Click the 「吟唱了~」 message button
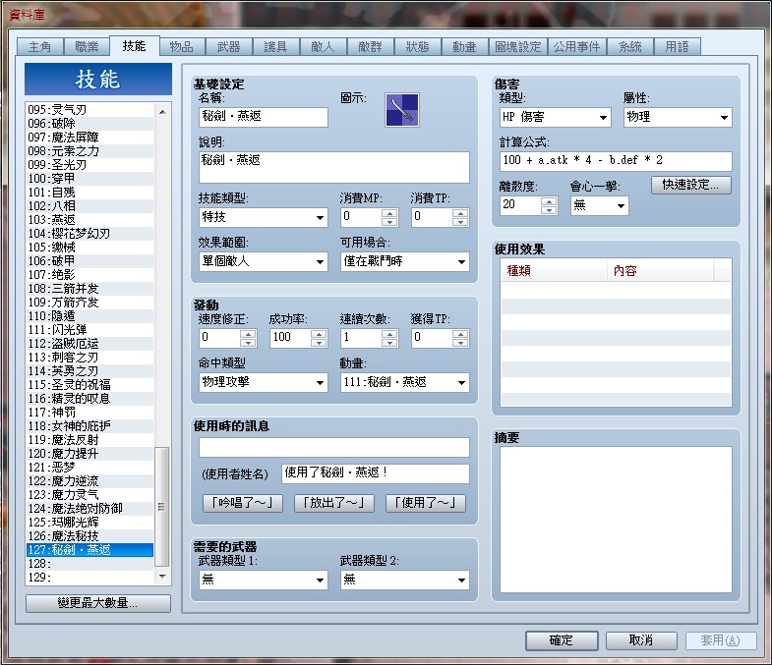 243,503
